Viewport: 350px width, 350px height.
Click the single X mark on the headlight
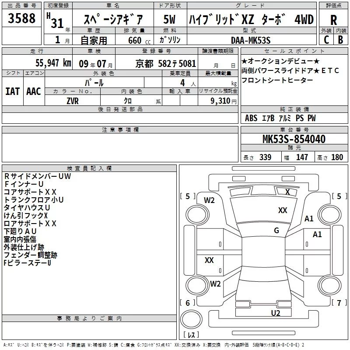tap(287, 192)
